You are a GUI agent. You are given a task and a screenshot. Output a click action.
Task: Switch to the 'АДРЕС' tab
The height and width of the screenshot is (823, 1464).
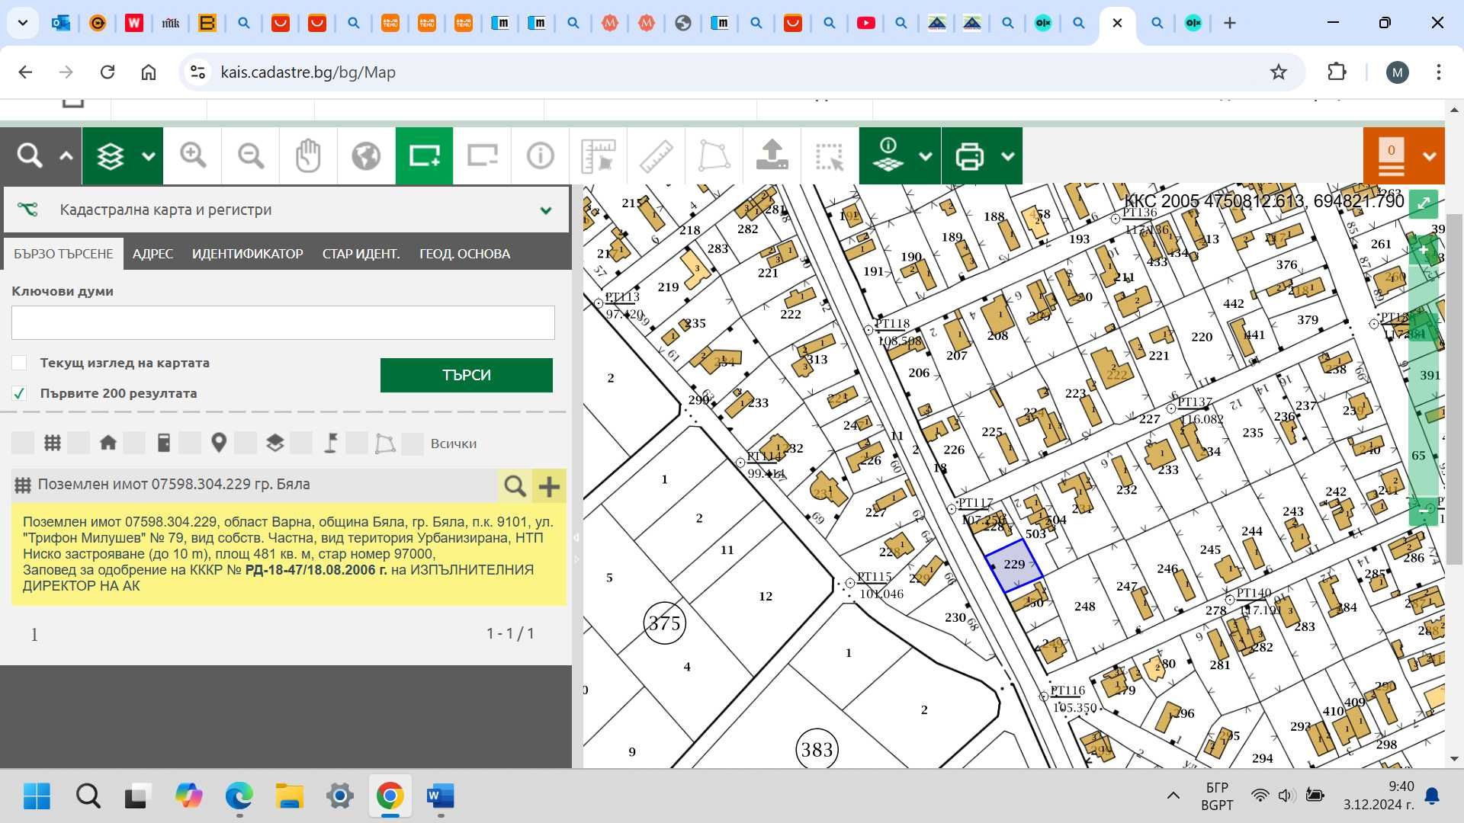click(x=152, y=254)
